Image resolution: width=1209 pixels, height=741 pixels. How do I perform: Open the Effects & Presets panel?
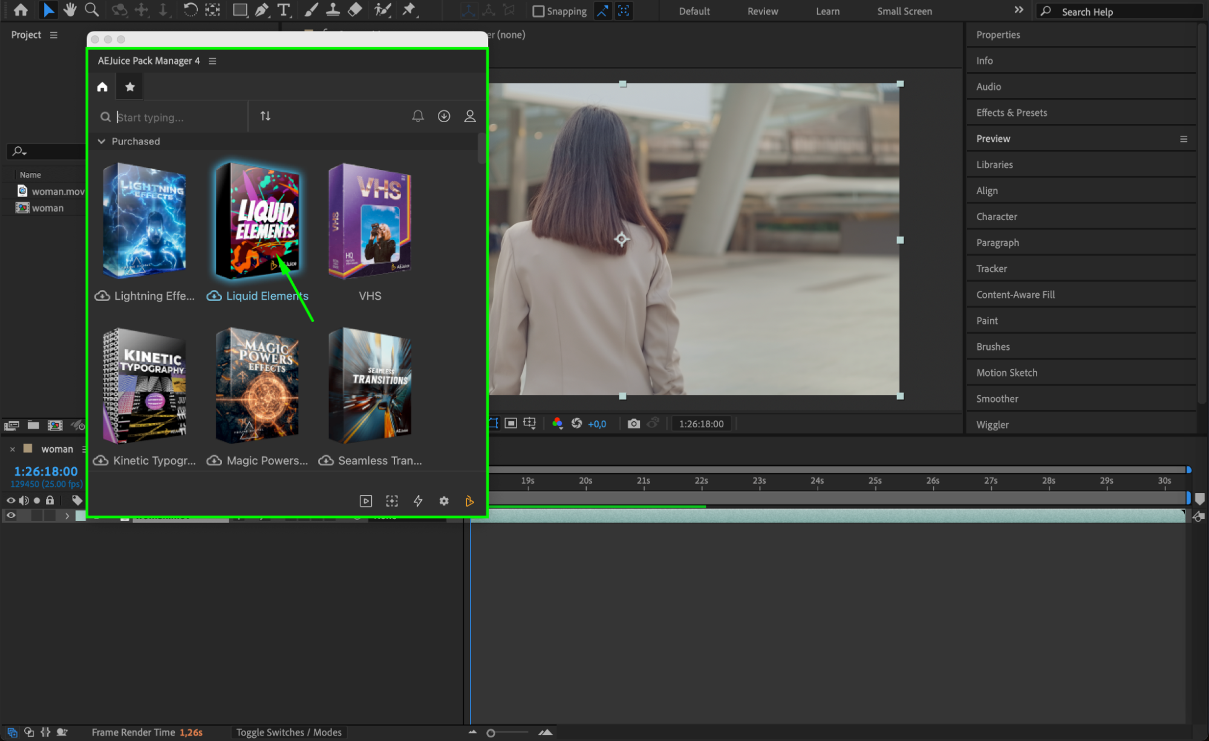tap(1011, 112)
